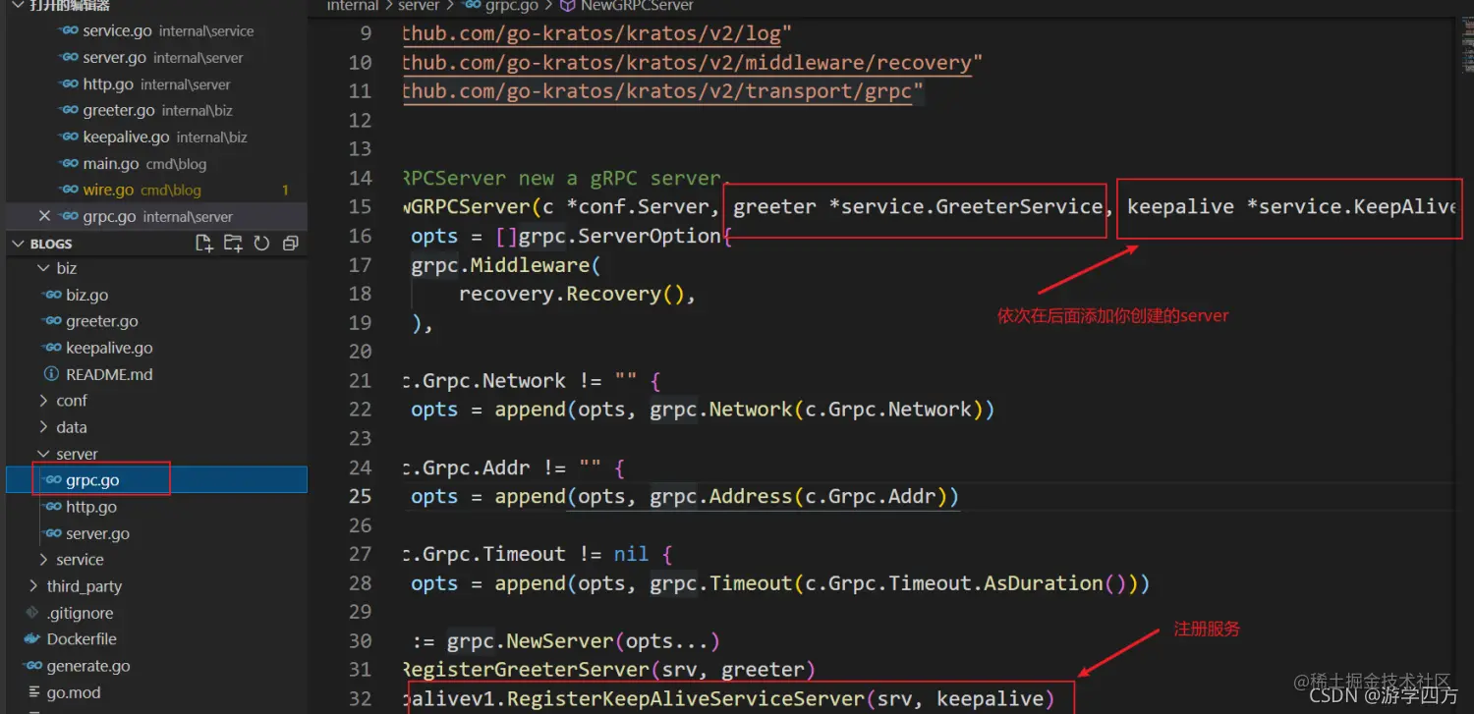This screenshot has height=714, width=1474.
Task: Expand the service folder
Action: click(43, 560)
